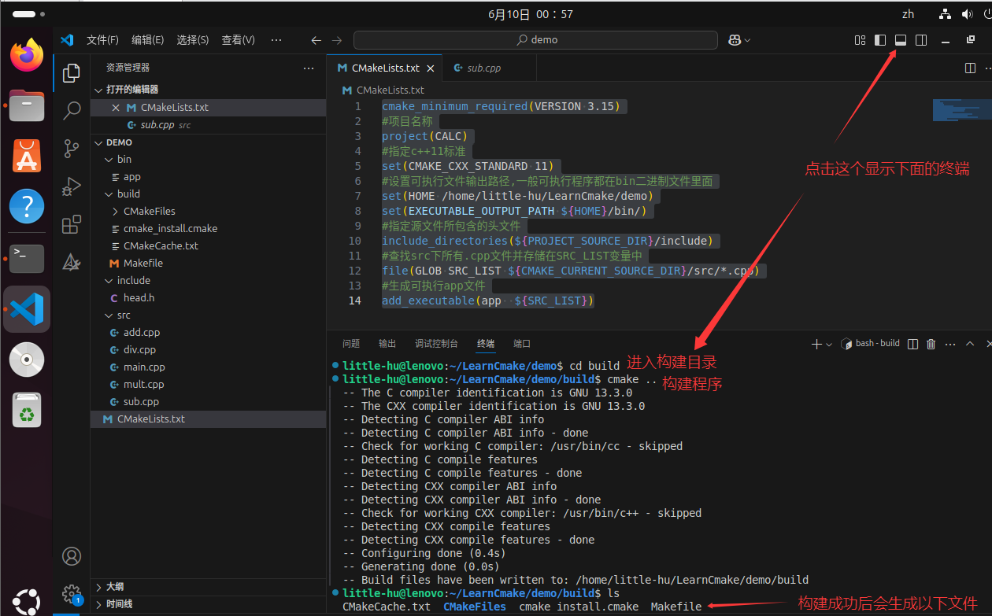Switch to the 输出 panel tab
Image resolution: width=992 pixels, height=616 pixels.
387,343
